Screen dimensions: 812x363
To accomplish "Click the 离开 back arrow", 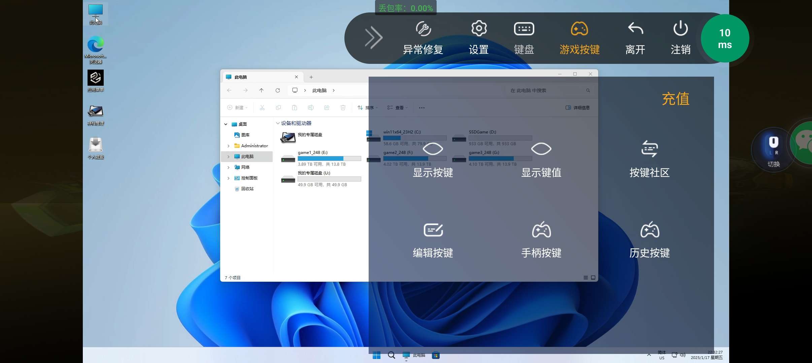I will [x=635, y=38].
